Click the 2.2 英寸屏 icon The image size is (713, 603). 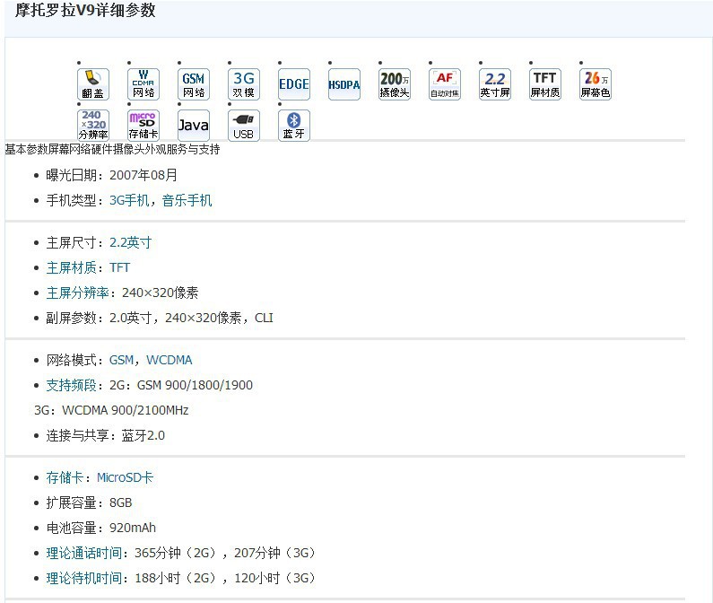click(495, 84)
